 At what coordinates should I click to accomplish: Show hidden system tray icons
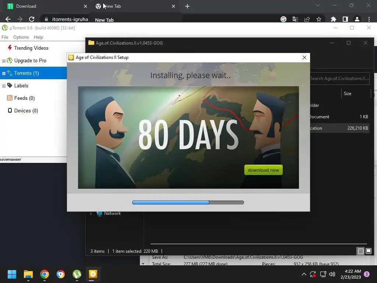coord(304,274)
